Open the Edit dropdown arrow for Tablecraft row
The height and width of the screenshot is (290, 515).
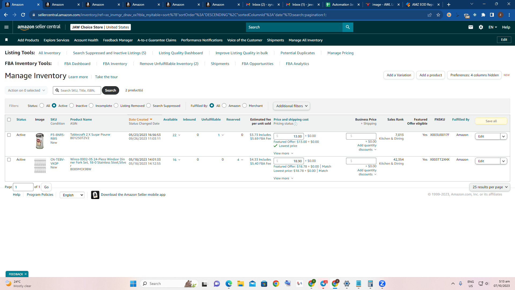pos(503,136)
